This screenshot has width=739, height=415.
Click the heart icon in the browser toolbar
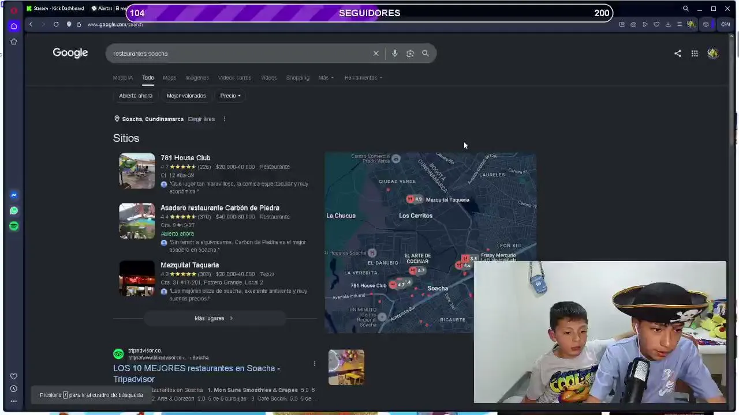[x=656, y=24]
